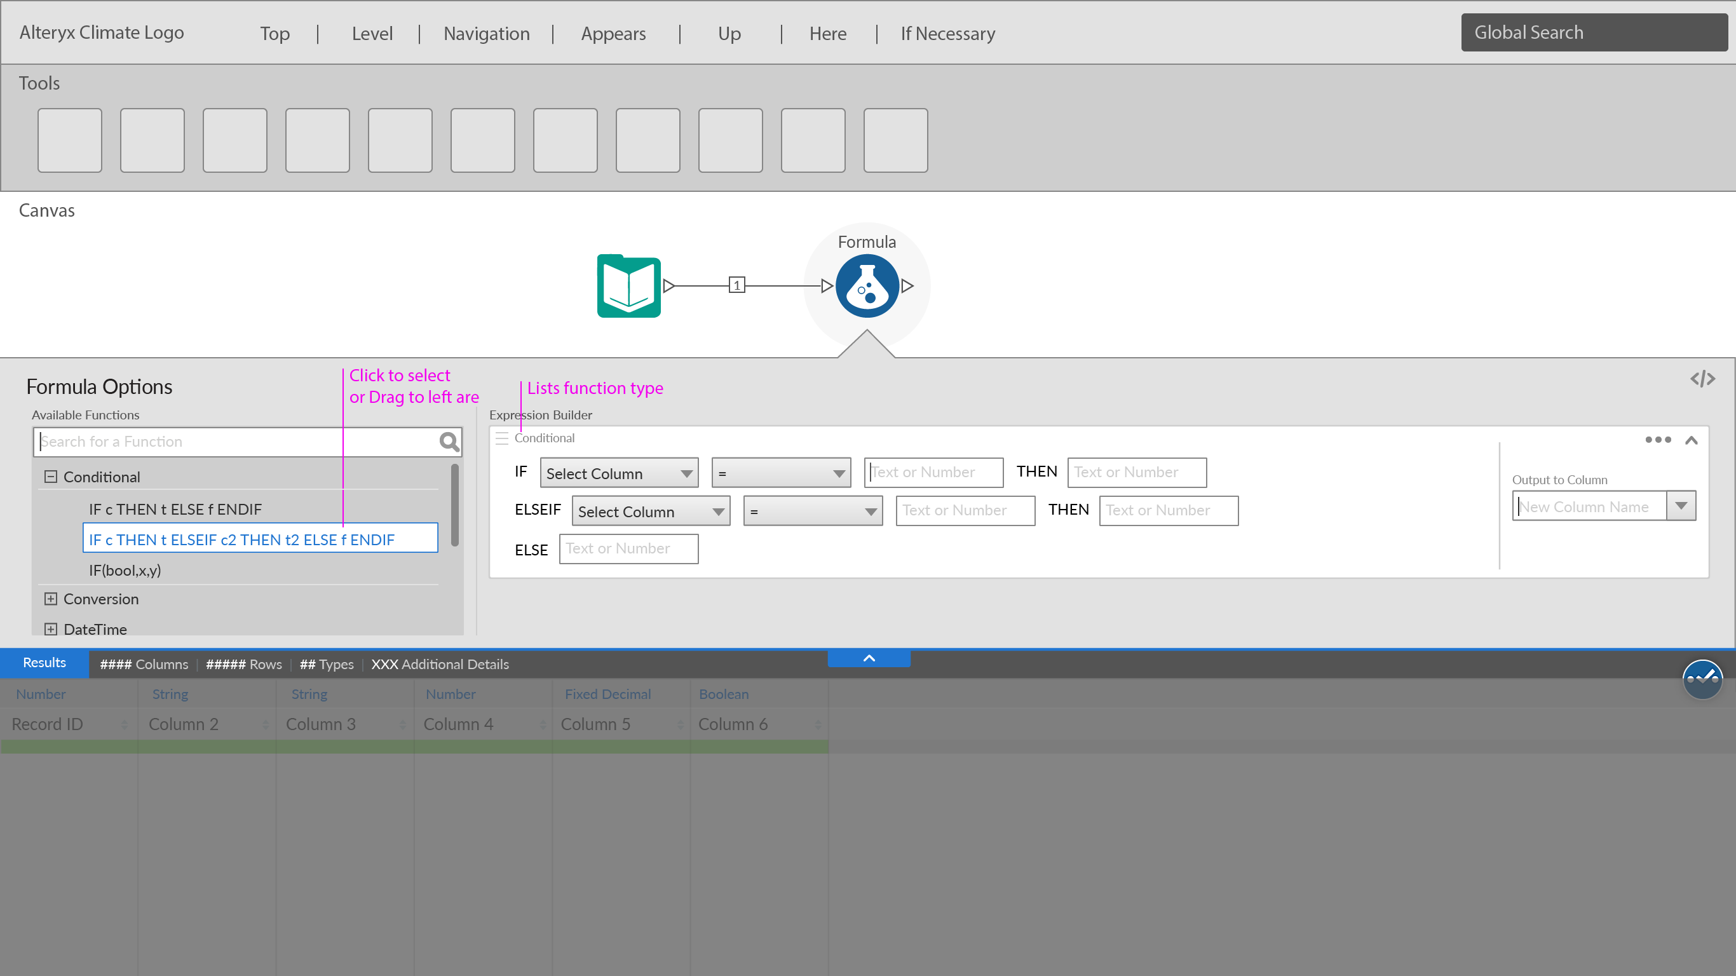Click the blue checkmark status icon
The image size is (1736, 976).
1702,679
